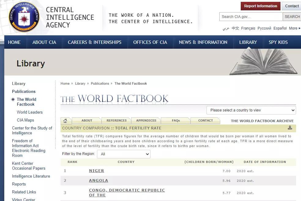Open OFFICES OF CIA menu

[x=150, y=42]
